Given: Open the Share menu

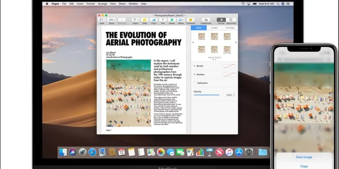Looking at the screenshot, I should click(x=122, y=4).
